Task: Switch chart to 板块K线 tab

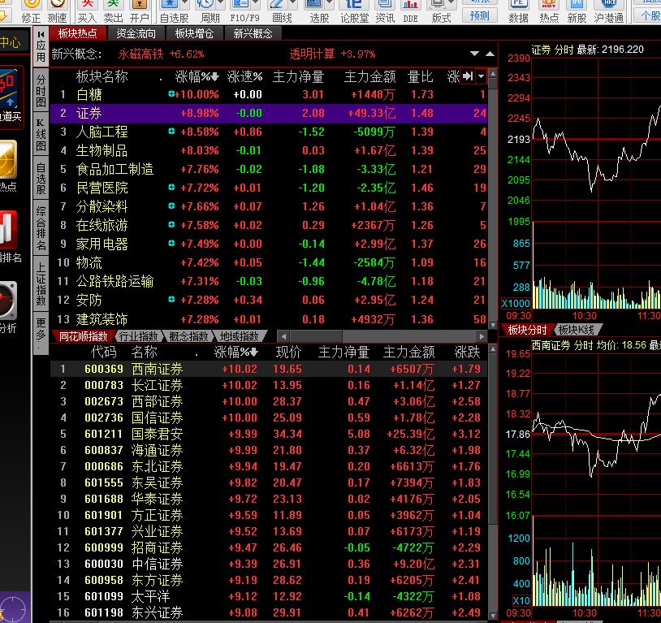Action: click(x=577, y=330)
